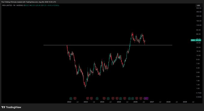Click the first red earnings marker of 2023
The height and width of the screenshot is (111, 204).
tap(87, 98)
